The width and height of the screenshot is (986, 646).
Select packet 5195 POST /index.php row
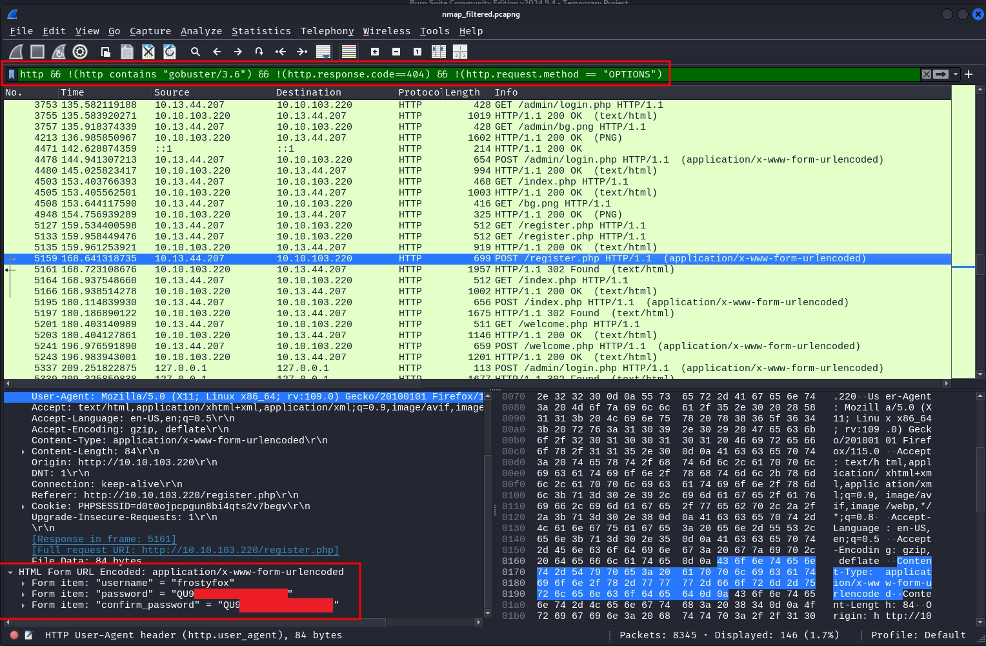click(452, 302)
